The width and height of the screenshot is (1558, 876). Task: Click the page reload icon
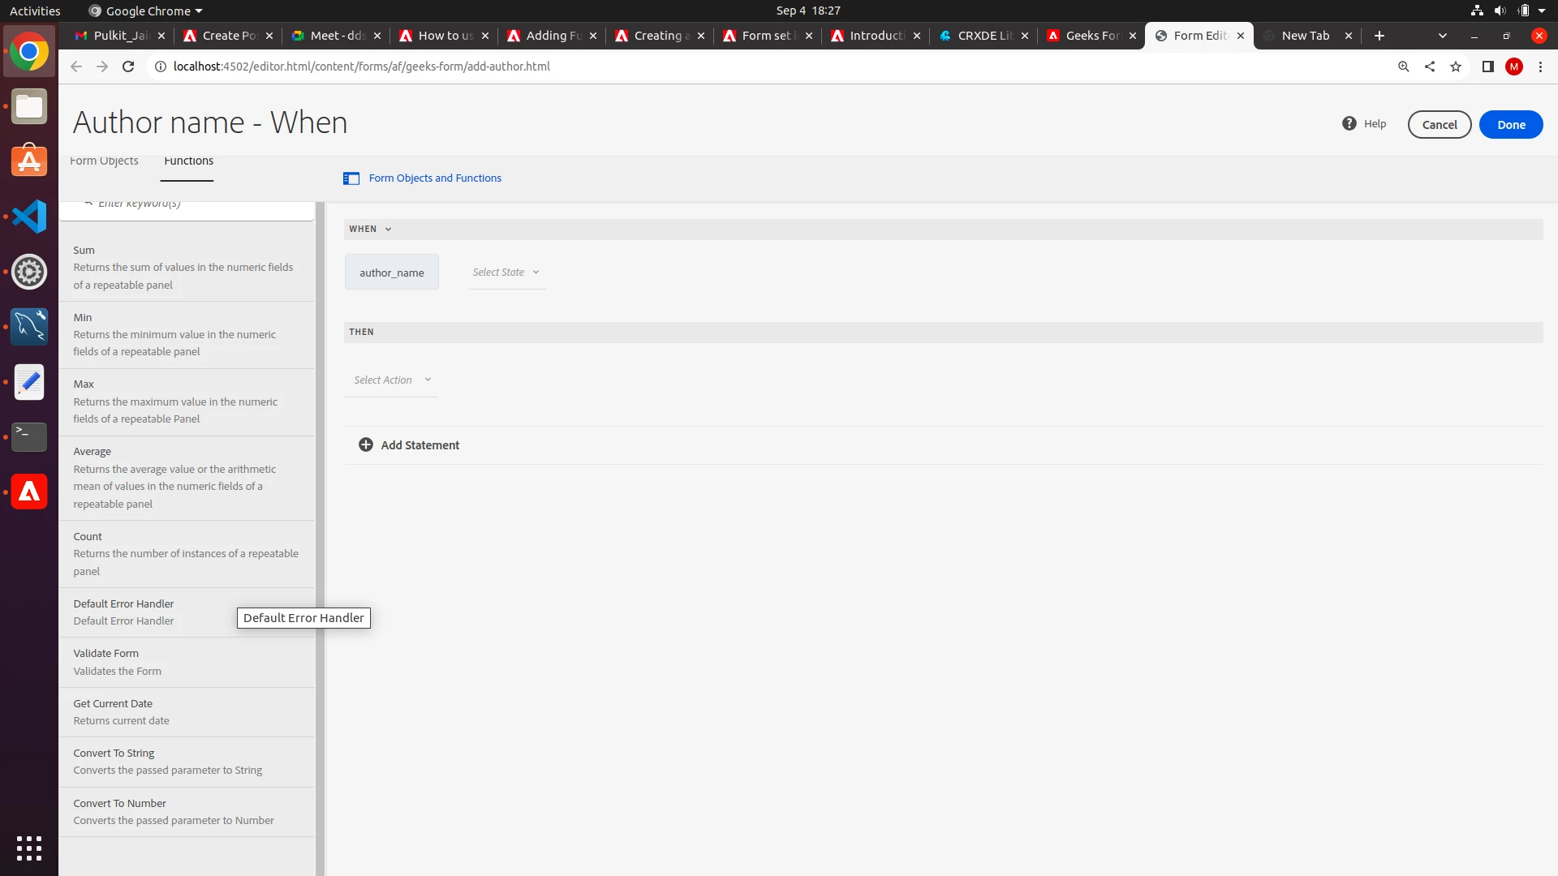[x=128, y=67]
